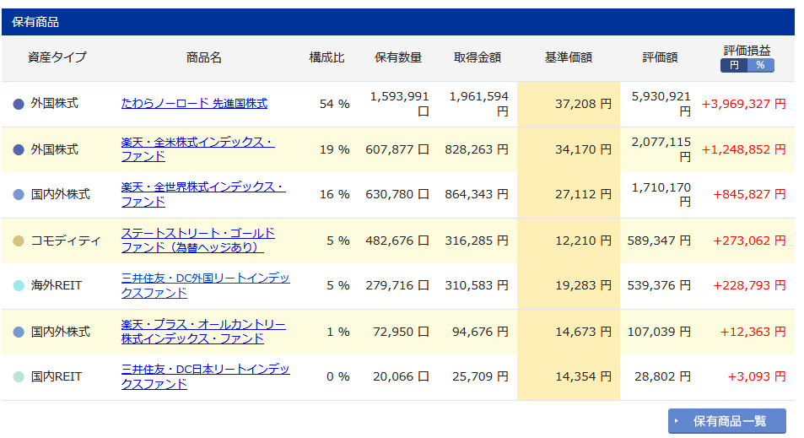Click the +3,969,327 円 profit value
804x438 pixels.
(743, 104)
